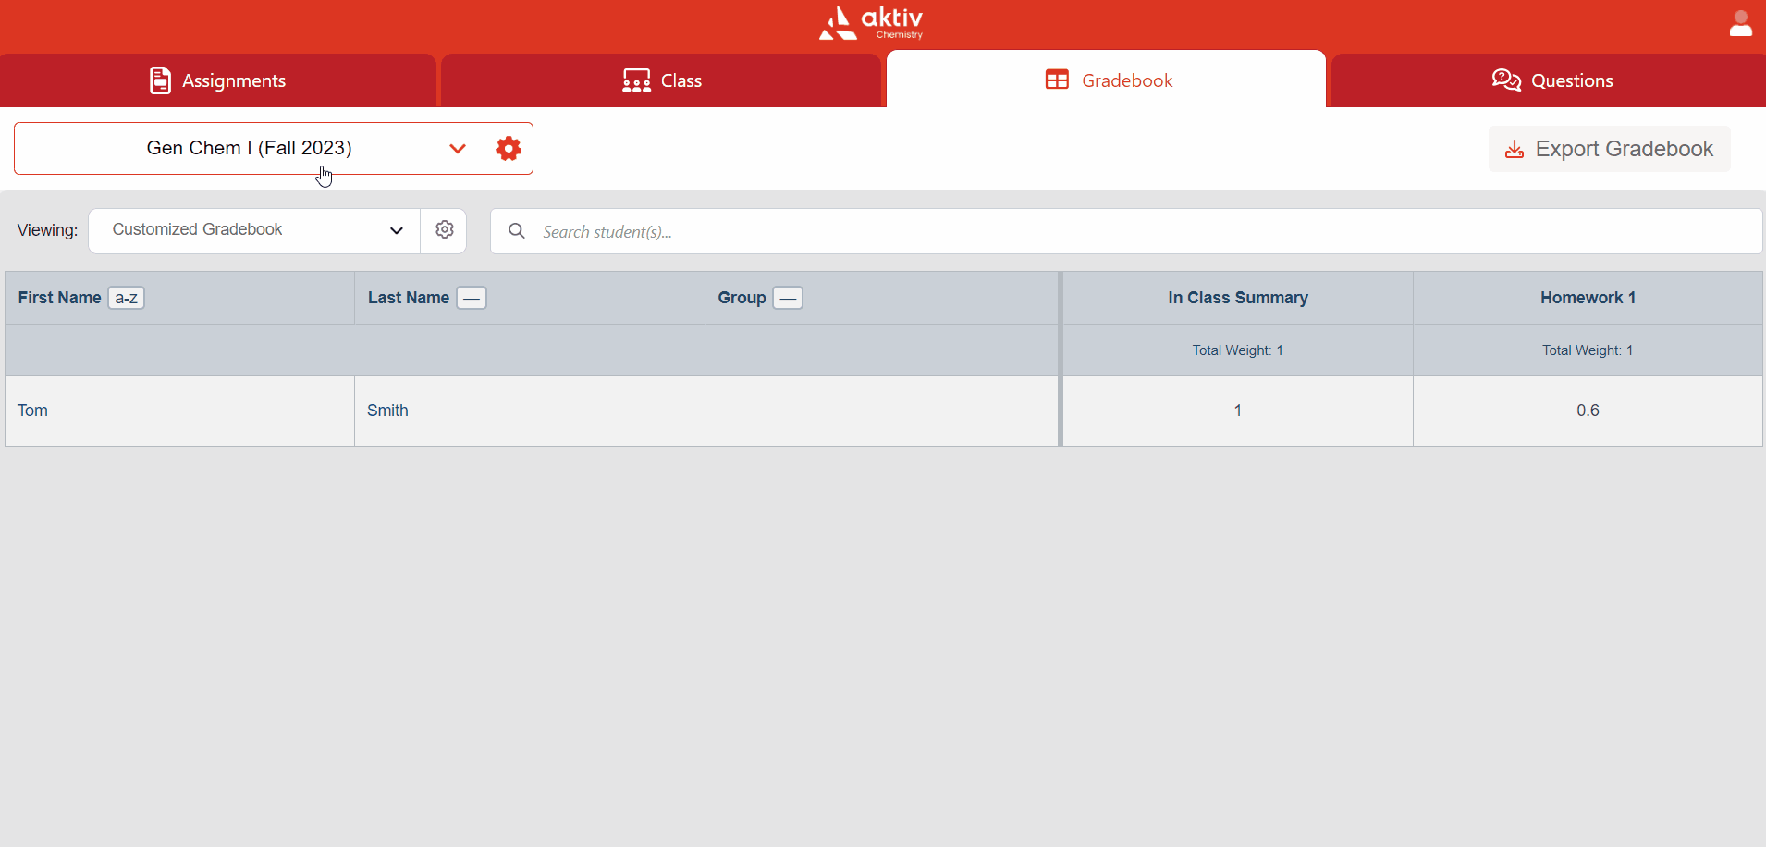Image resolution: width=1766 pixels, height=847 pixels.
Task: Click the Aktiv Chemistry logo
Action: (x=871, y=23)
